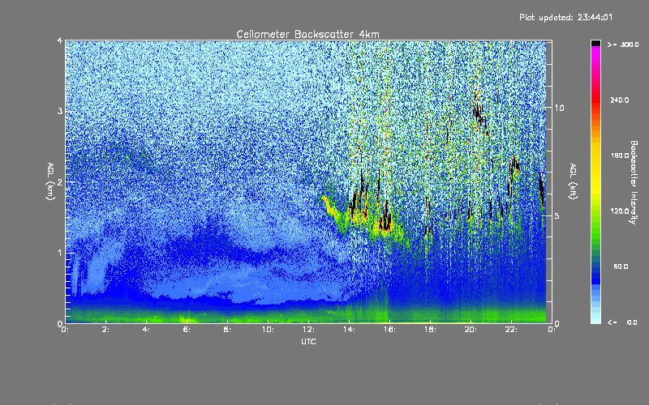Pick the red segment of the colorbar
This screenshot has width=649, height=405.
(x=595, y=99)
